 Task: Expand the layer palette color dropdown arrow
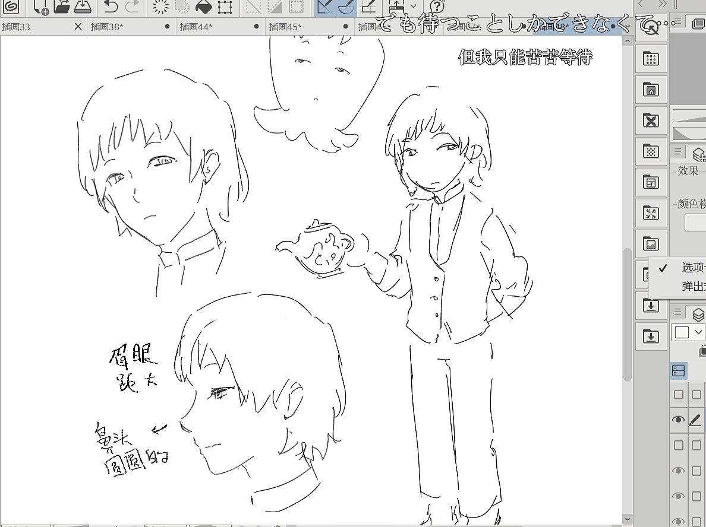click(698, 332)
